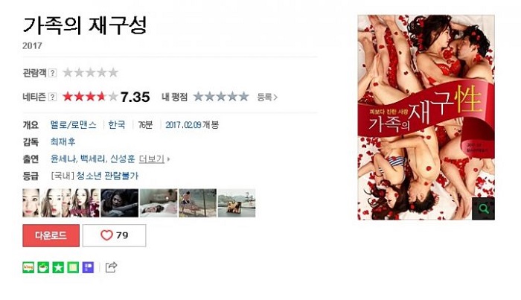Screen dimensions: 521x300
Task: Click 등록 to submit my rating
Action: tap(266, 98)
